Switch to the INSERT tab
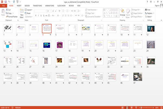Screen dimensions: 163x109 pyautogui.click(x=19, y=6)
